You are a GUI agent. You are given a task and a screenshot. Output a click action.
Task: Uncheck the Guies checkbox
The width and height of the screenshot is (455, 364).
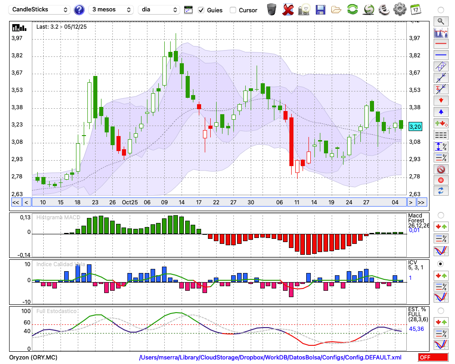[201, 10]
